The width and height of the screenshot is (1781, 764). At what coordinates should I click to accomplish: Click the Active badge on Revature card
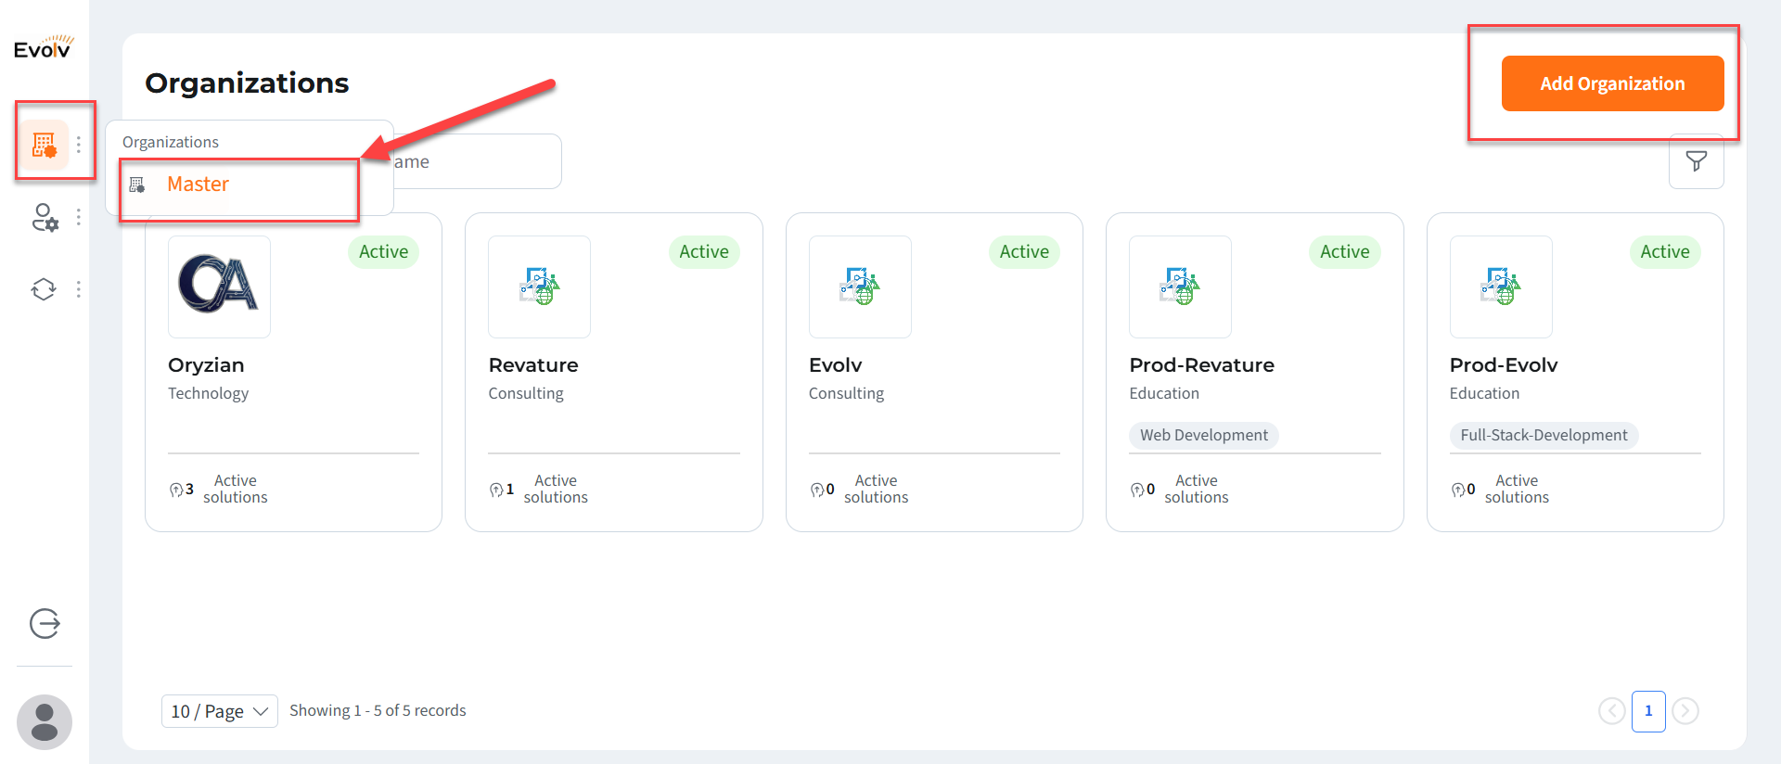click(704, 252)
